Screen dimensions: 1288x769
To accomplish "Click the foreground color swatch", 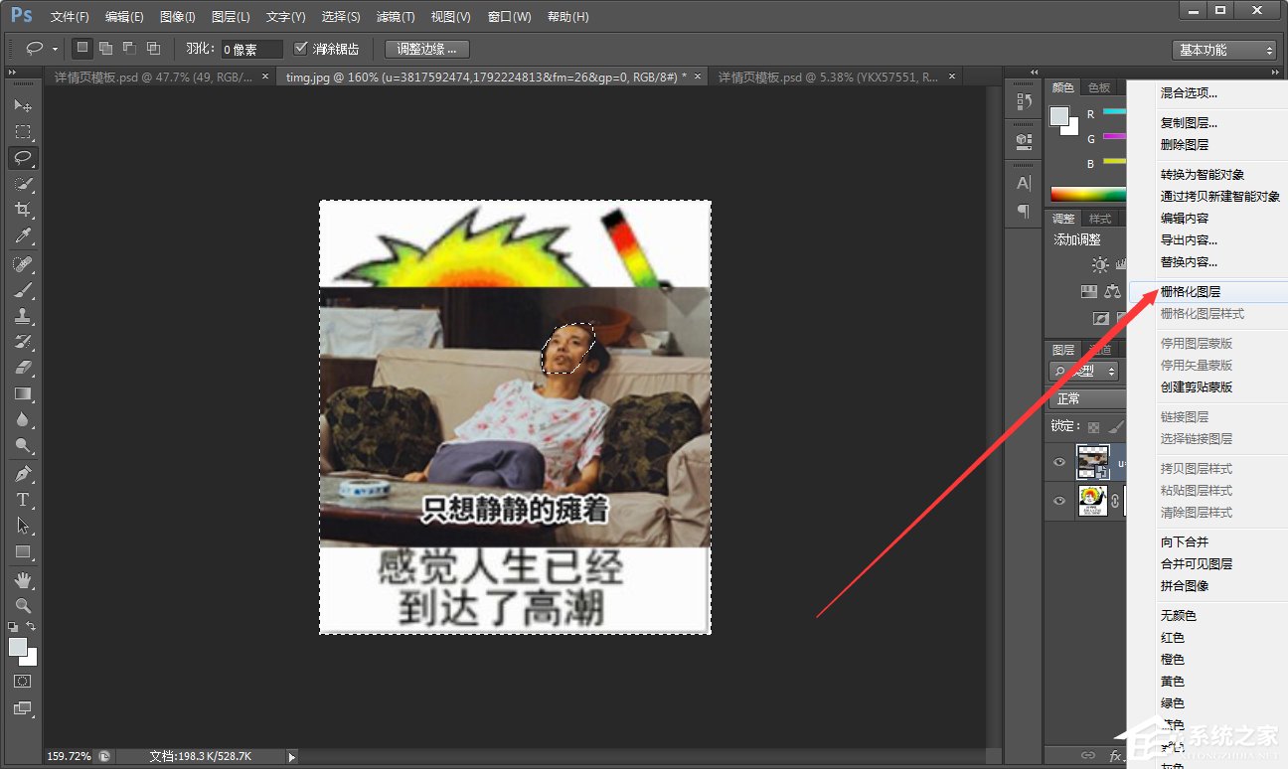I will (x=16, y=646).
